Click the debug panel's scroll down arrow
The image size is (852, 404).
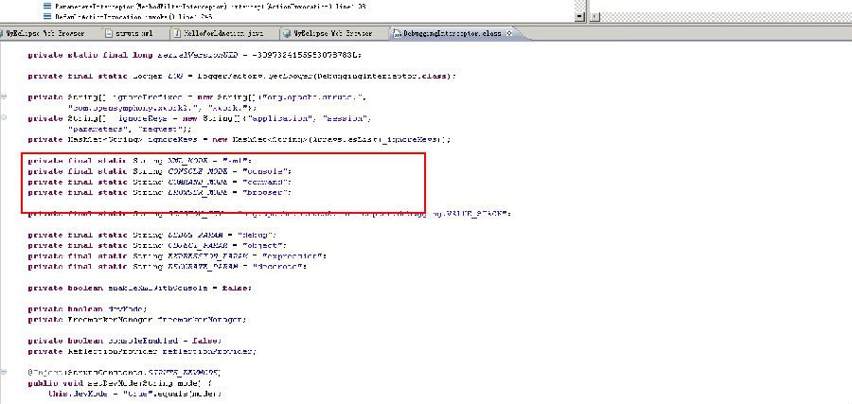point(580,17)
